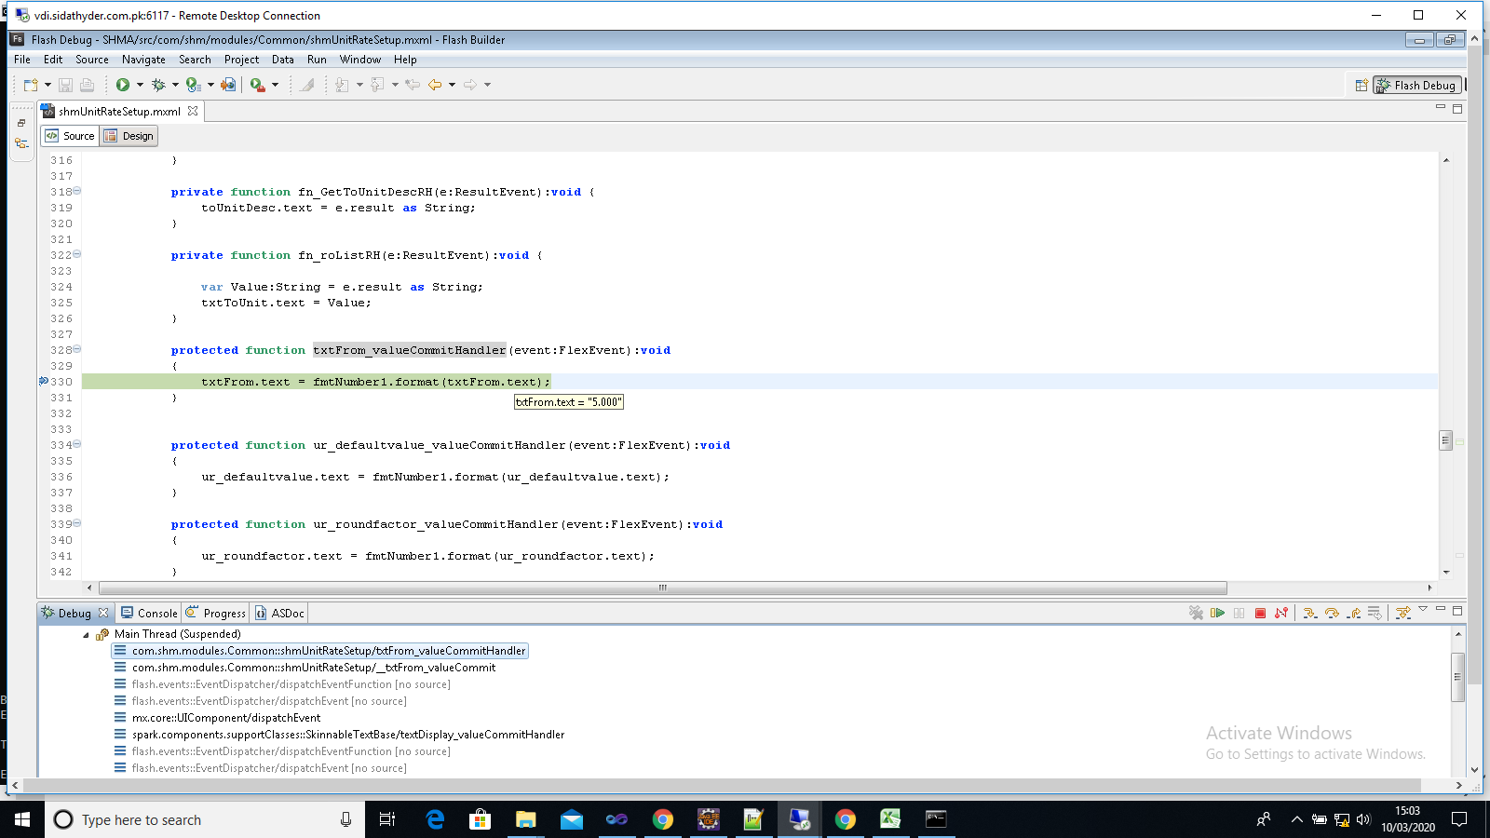The width and height of the screenshot is (1490, 838).
Task: Collapse function fold marker at line 328
Action: [77, 349]
